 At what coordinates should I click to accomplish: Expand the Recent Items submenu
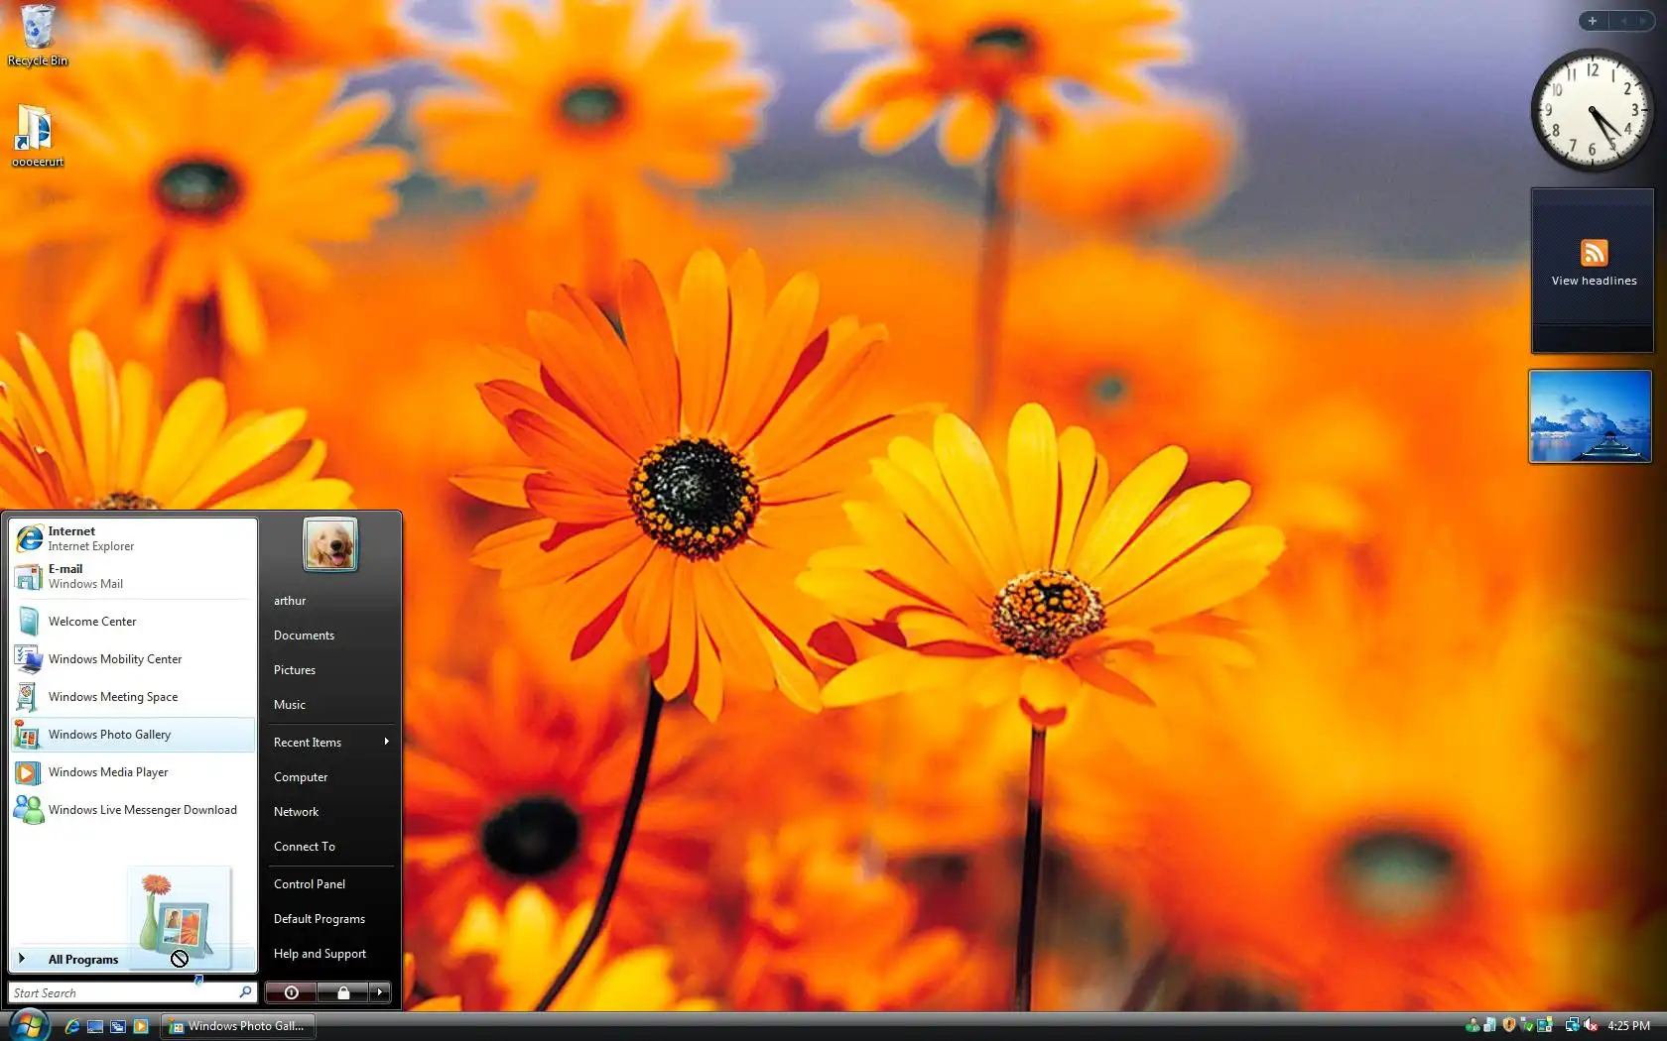click(x=330, y=743)
